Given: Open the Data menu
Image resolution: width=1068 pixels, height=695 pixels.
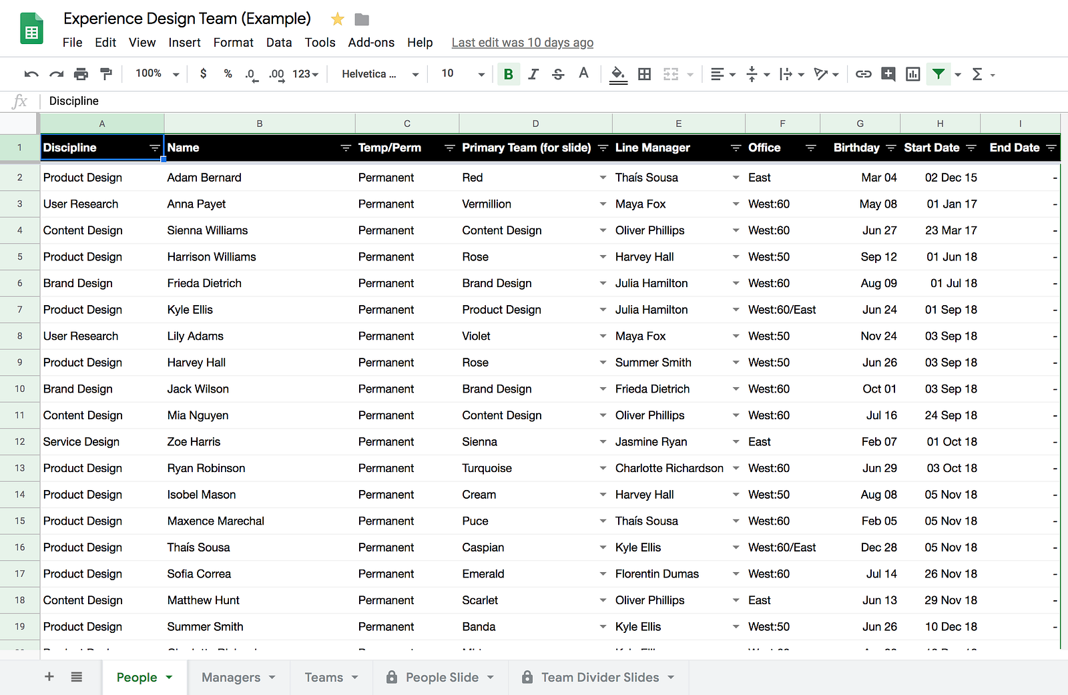Looking at the screenshot, I should pyautogui.click(x=279, y=43).
